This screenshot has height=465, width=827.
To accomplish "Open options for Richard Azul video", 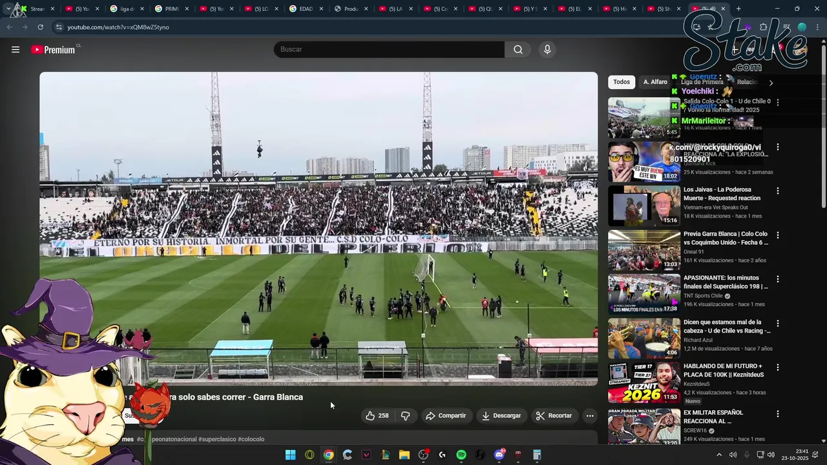I will [x=778, y=323].
